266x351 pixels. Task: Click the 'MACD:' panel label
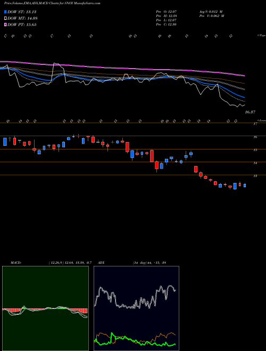(16, 263)
